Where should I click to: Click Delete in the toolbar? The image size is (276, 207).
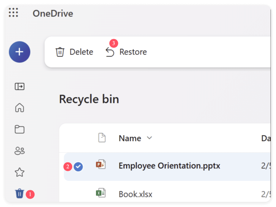pyautogui.click(x=81, y=52)
